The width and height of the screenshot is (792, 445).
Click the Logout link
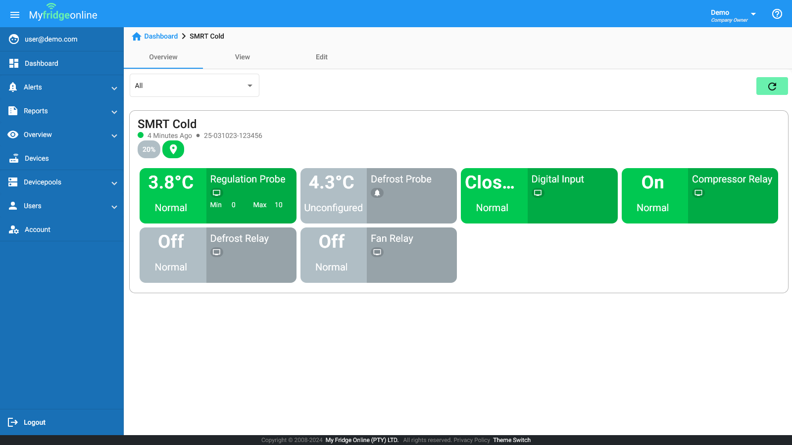[35, 422]
